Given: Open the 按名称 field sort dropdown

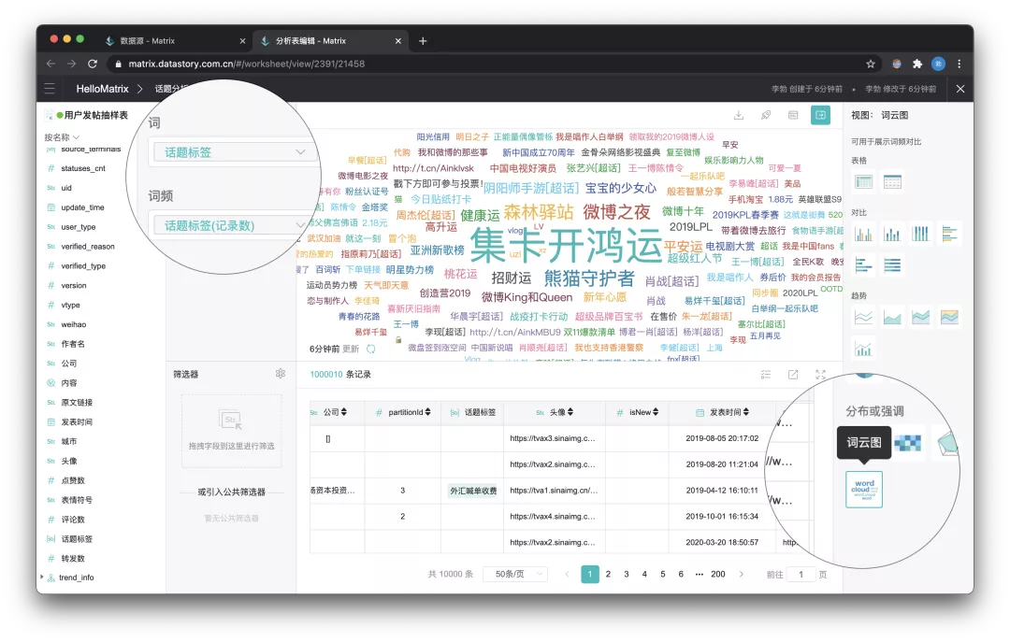Looking at the screenshot, I should pos(62,137).
